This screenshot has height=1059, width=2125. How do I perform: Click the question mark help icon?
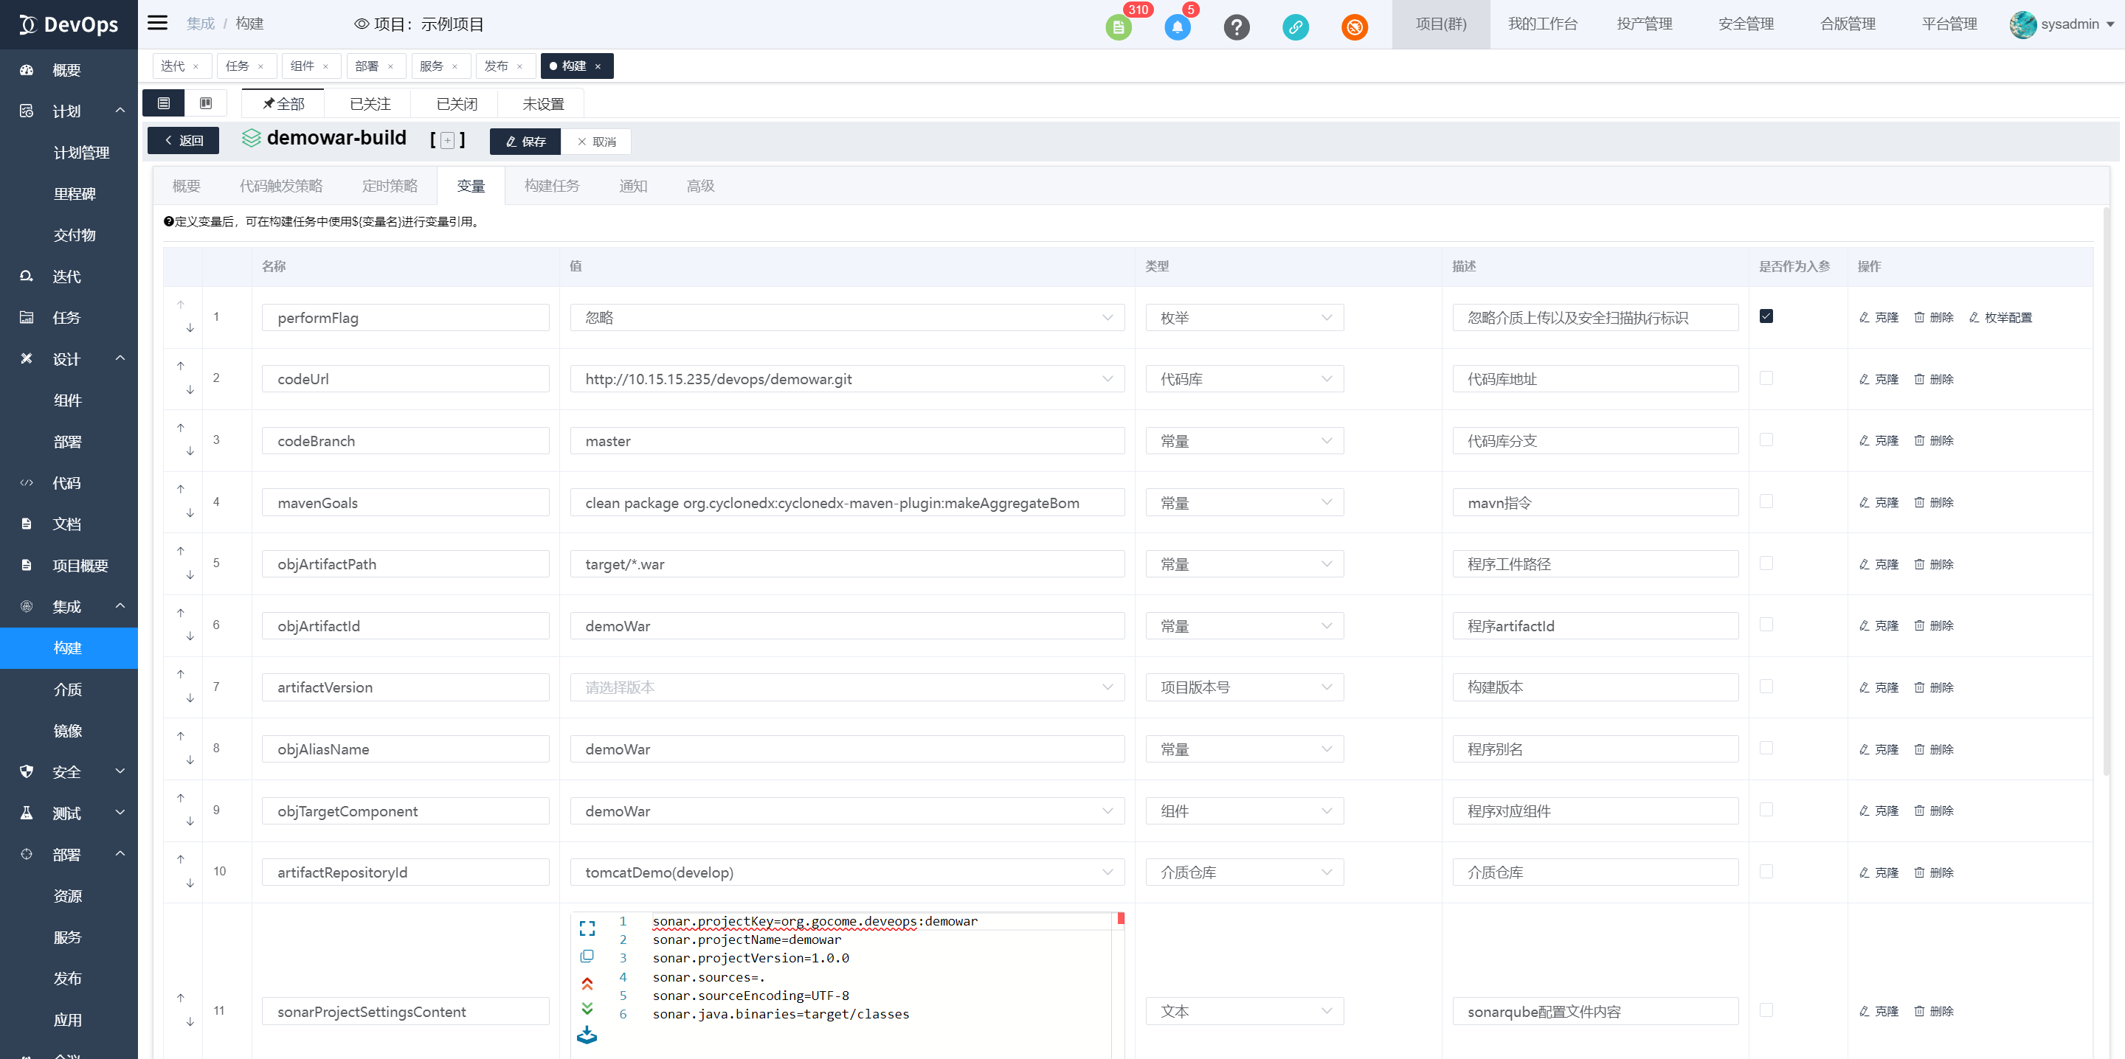click(1236, 27)
